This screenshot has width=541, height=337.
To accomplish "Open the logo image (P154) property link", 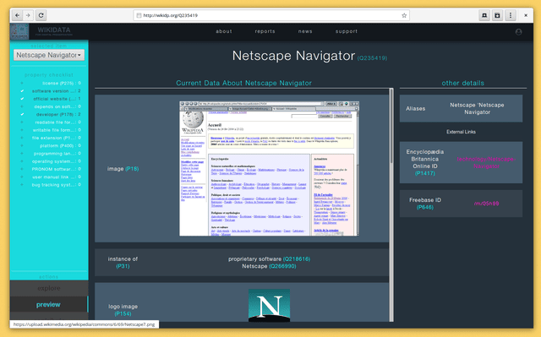I will [x=123, y=313].
